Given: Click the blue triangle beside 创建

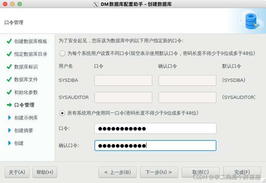Looking at the screenshot, I should pyautogui.click(x=9, y=143).
